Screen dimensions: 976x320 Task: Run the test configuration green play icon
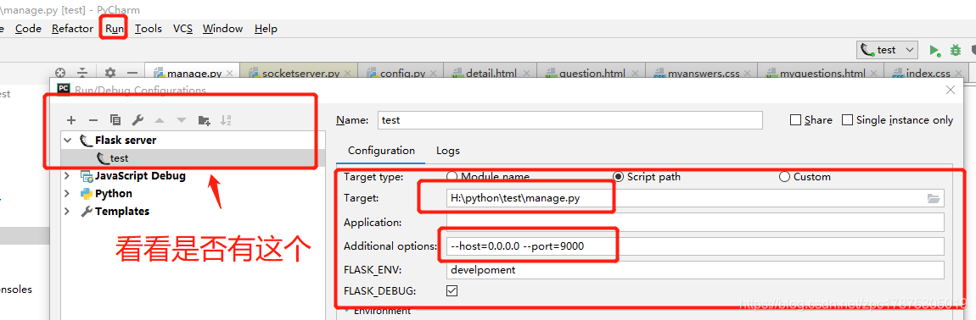point(934,50)
